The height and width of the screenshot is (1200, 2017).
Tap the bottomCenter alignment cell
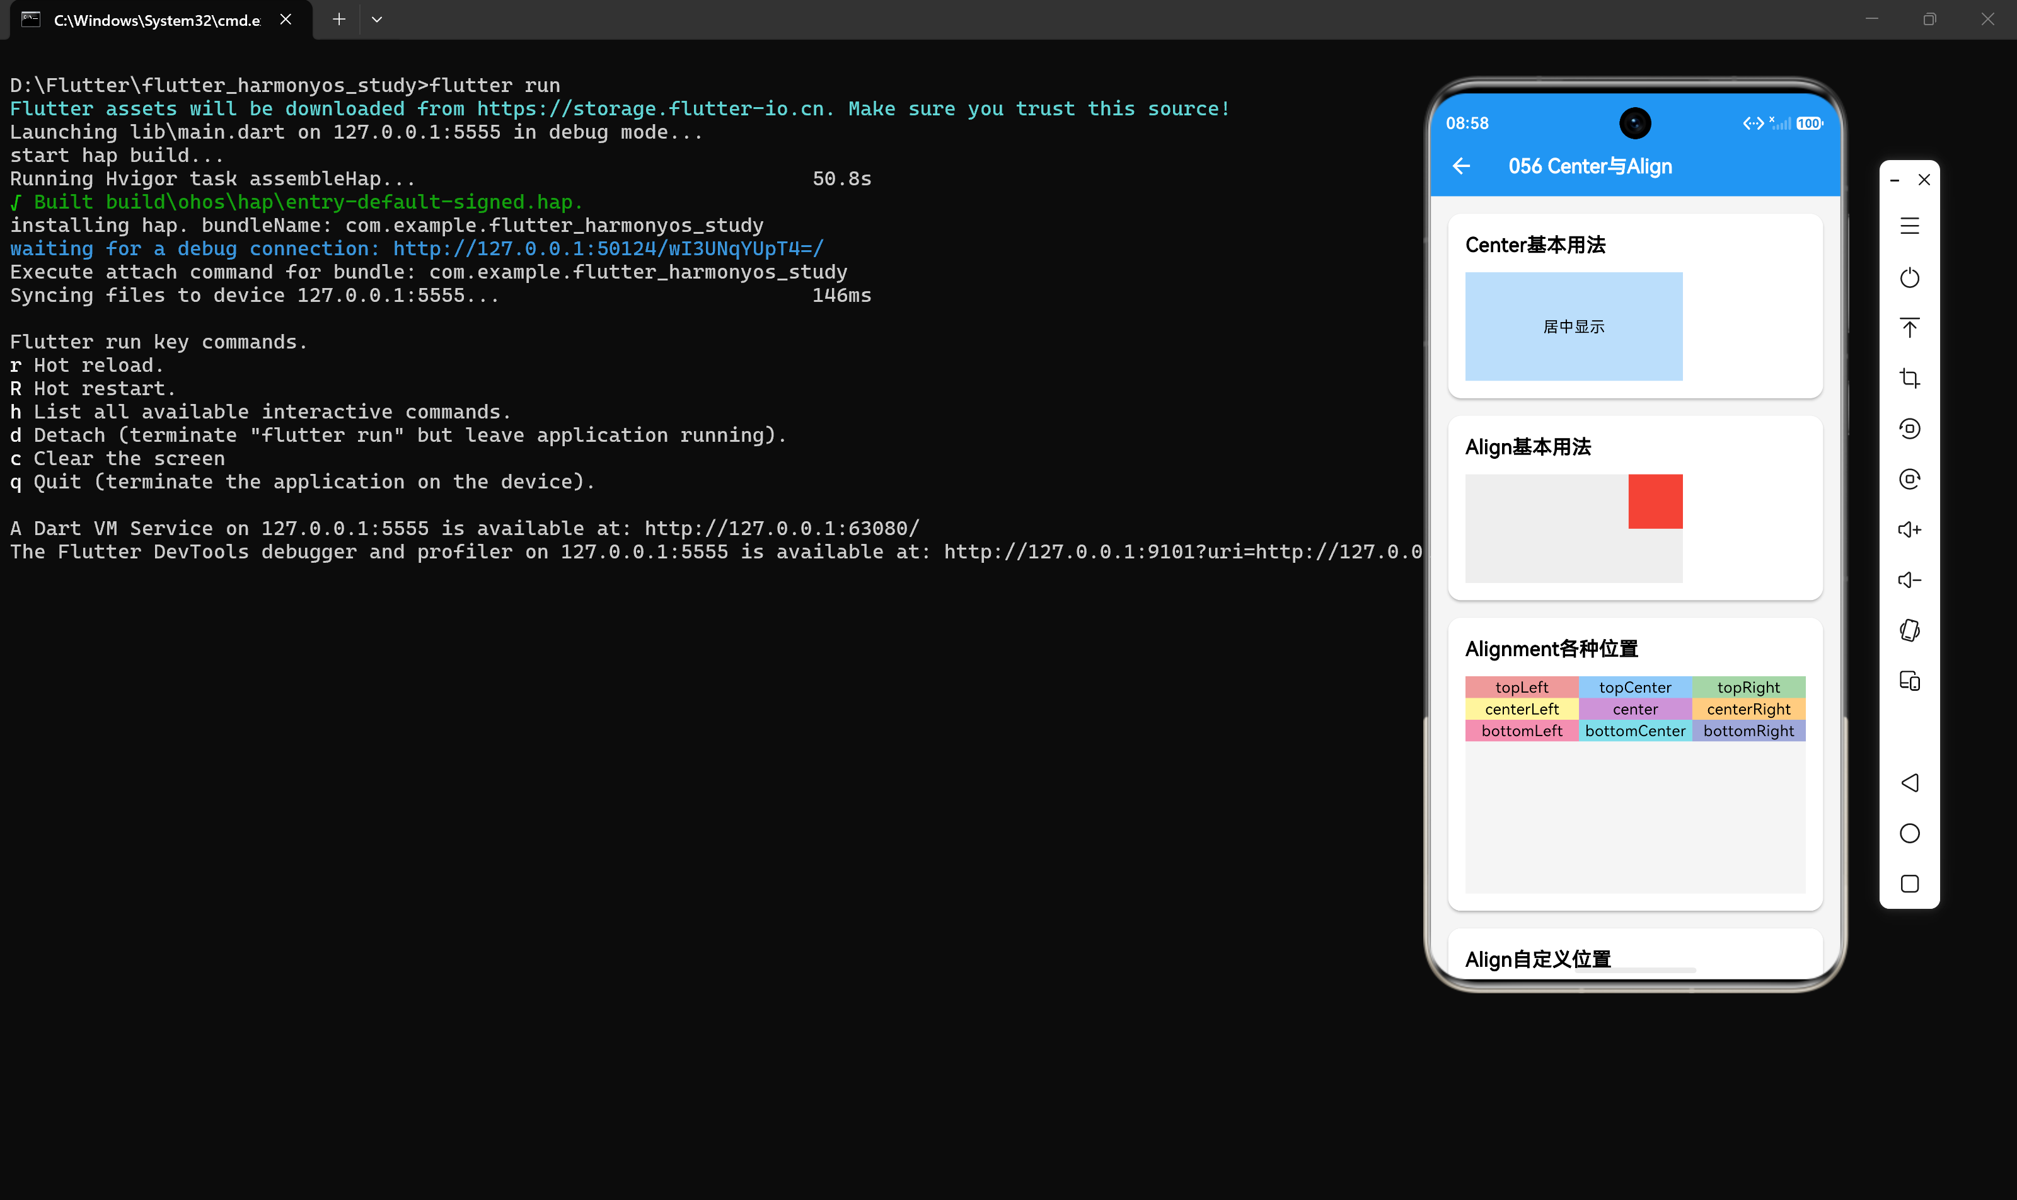tap(1634, 731)
